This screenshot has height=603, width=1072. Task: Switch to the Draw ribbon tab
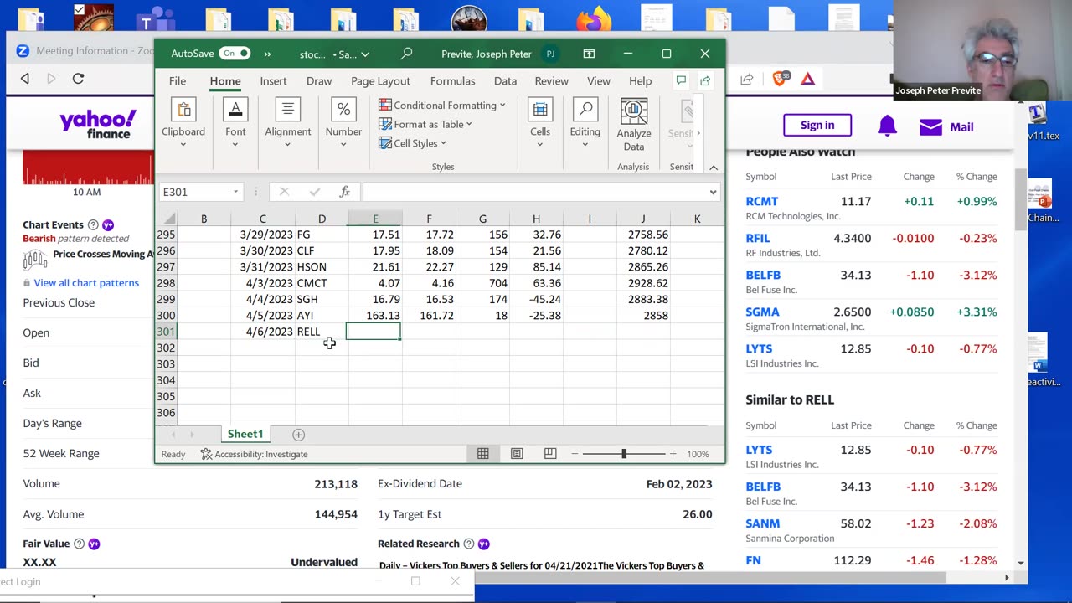(x=319, y=81)
